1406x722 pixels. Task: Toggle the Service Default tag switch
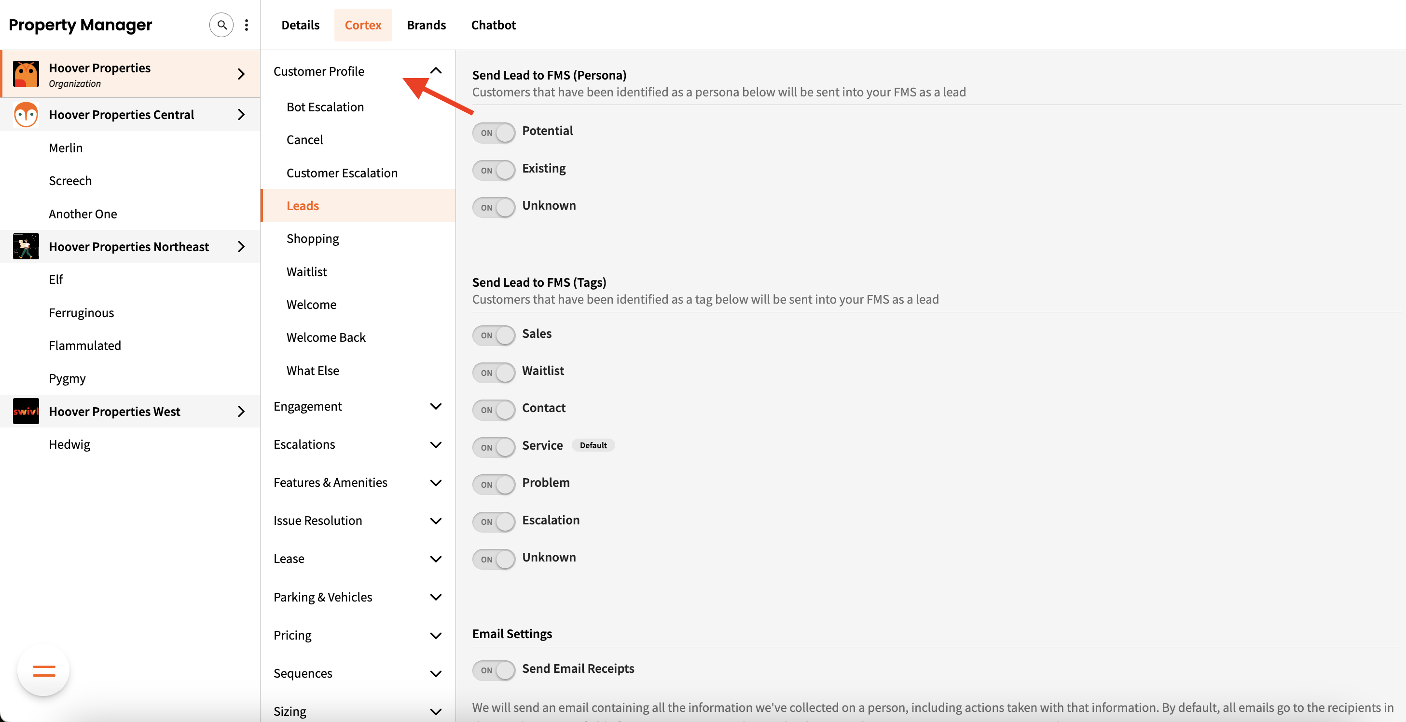tap(494, 447)
